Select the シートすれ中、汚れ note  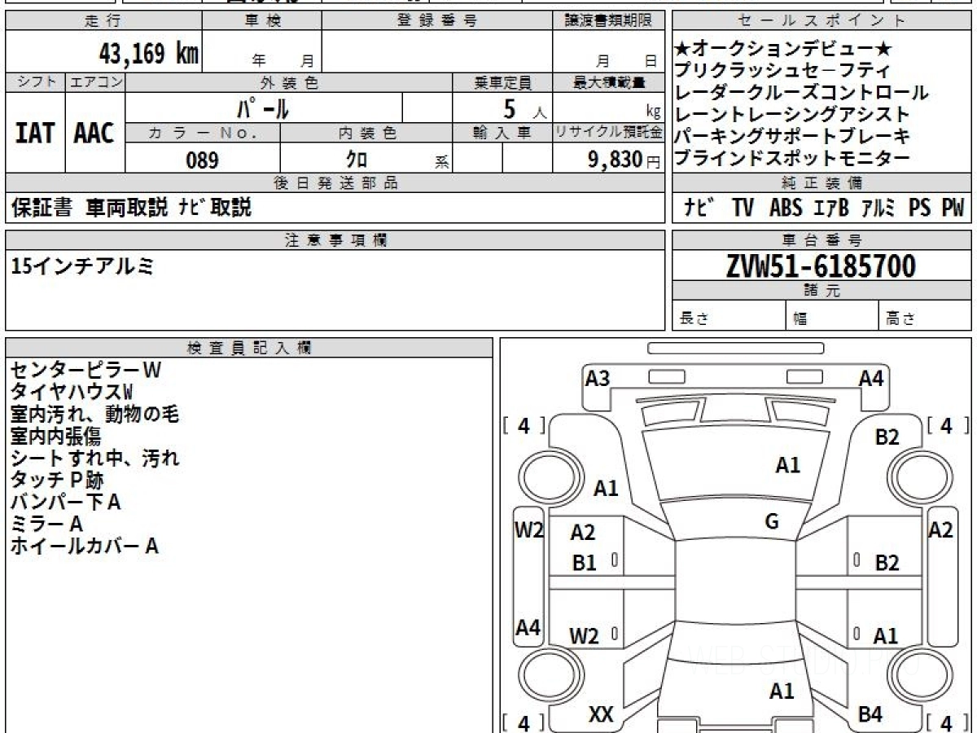[x=94, y=458]
